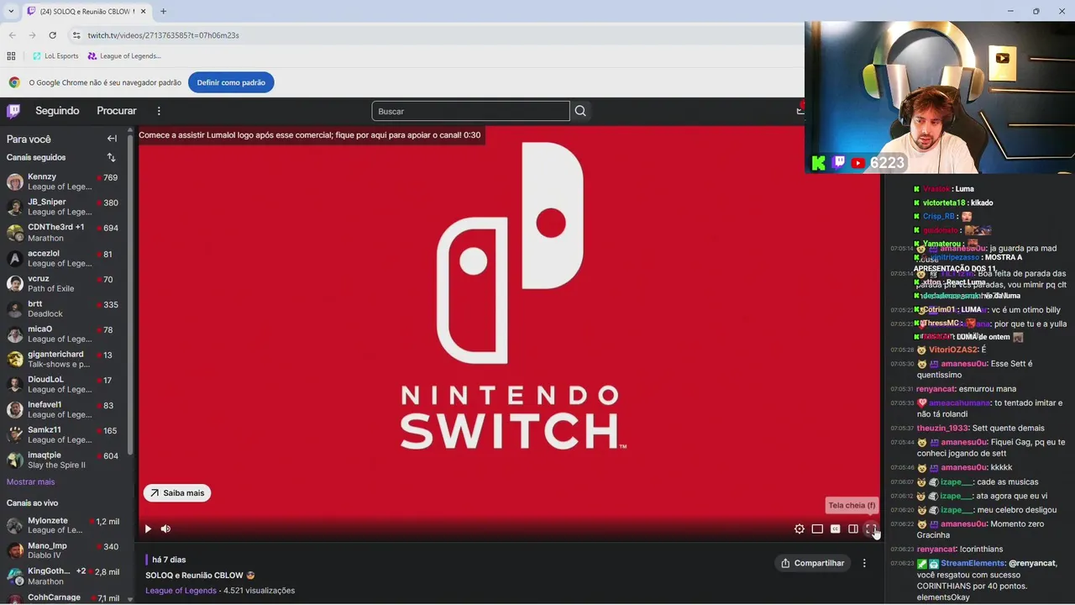Toggle closed captions CC

point(835,529)
